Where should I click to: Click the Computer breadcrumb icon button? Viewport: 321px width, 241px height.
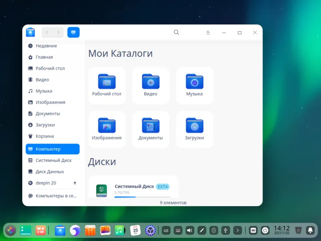point(73,33)
